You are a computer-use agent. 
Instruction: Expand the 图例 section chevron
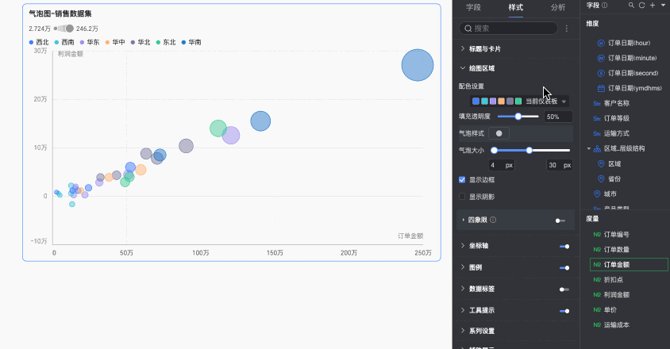[463, 267]
